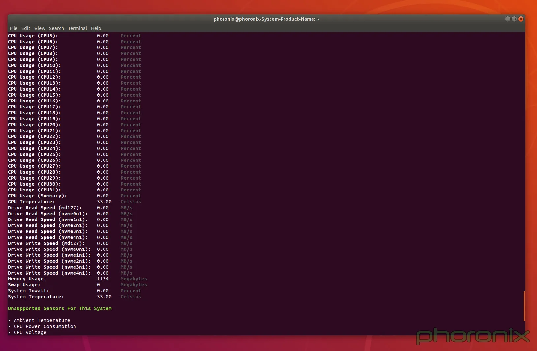Open the View menu

pyautogui.click(x=40, y=28)
